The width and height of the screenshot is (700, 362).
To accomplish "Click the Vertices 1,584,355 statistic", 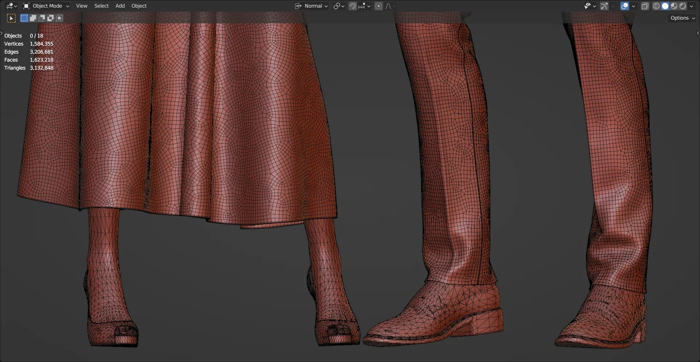I will click(29, 44).
